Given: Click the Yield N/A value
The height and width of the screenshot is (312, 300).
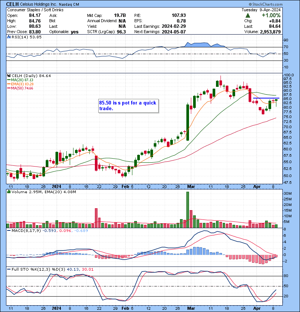Looking at the screenshot, I should tap(122, 26).
